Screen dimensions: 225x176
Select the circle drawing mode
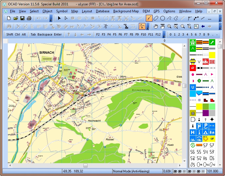[x=163, y=18]
